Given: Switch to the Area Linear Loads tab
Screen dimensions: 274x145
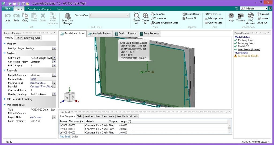Looking at the screenshot, I should pyautogui.click(x=105, y=116).
